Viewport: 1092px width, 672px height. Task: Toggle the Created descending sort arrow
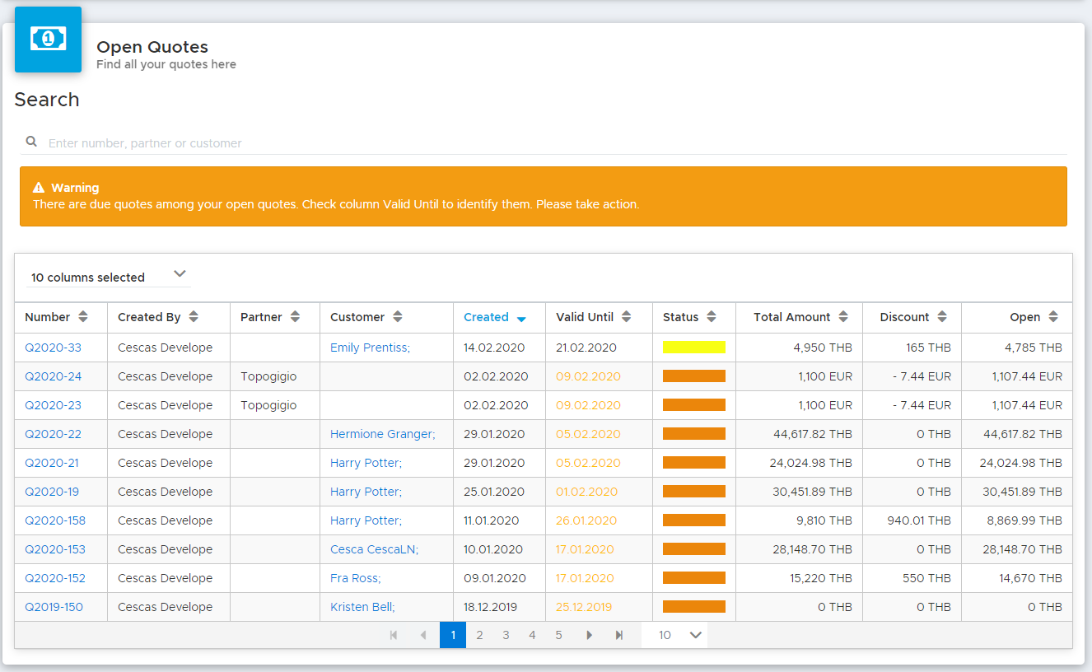521,319
